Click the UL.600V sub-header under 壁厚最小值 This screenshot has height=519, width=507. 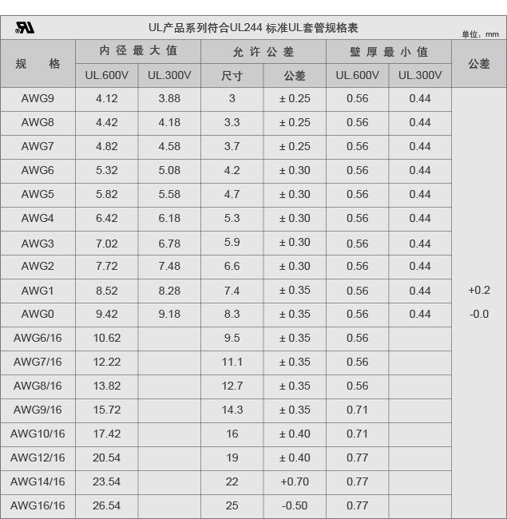(357, 76)
